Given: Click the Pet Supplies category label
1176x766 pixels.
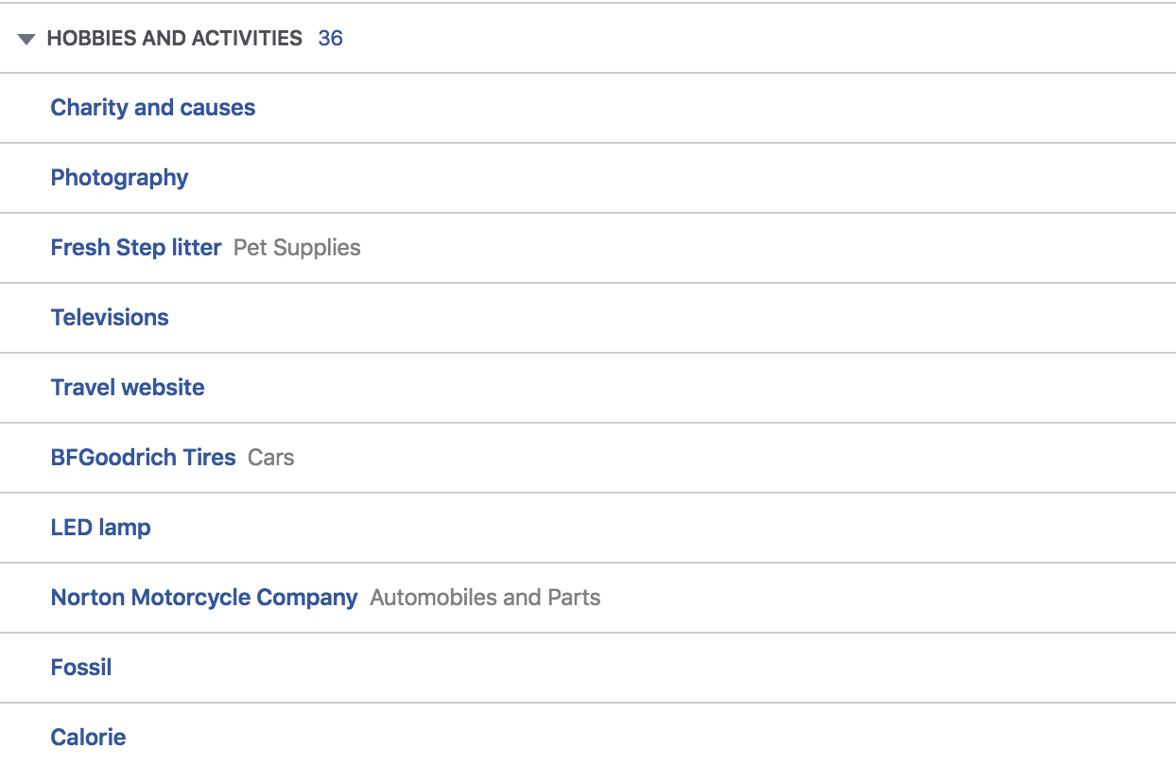Looking at the screenshot, I should tap(297, 248).
